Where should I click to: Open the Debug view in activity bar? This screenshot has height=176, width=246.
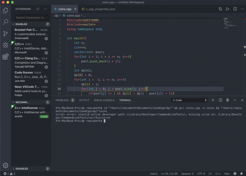[x=5, y=45]
